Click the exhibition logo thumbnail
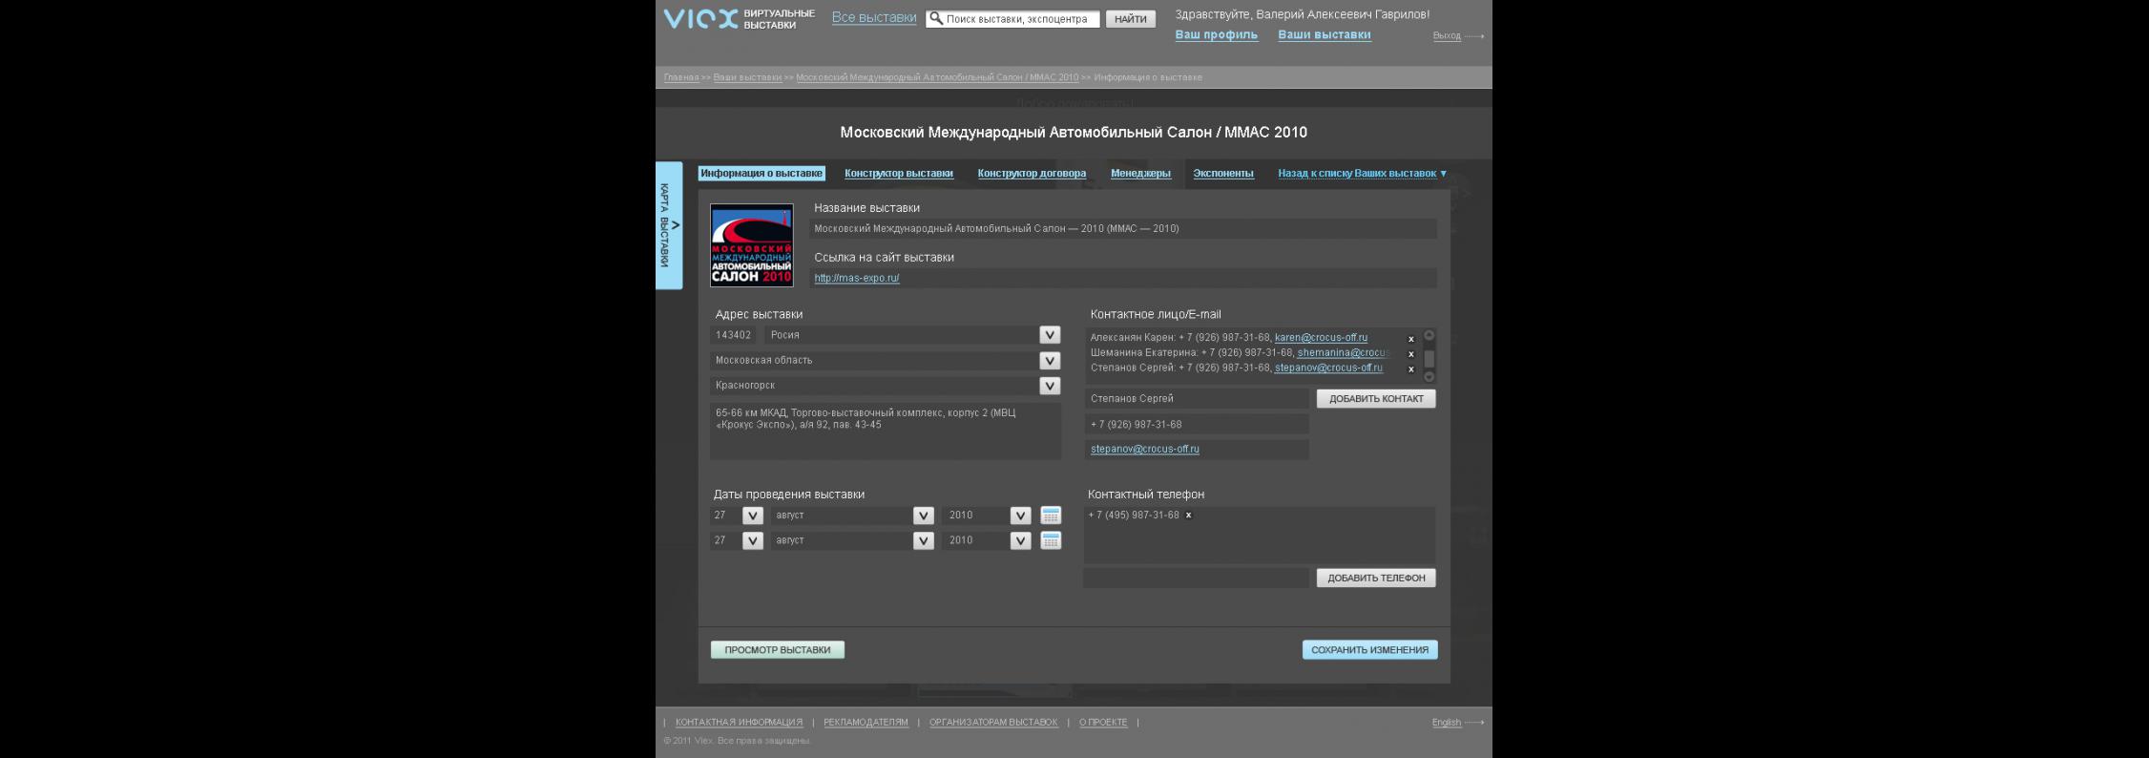 coord(751,245)
